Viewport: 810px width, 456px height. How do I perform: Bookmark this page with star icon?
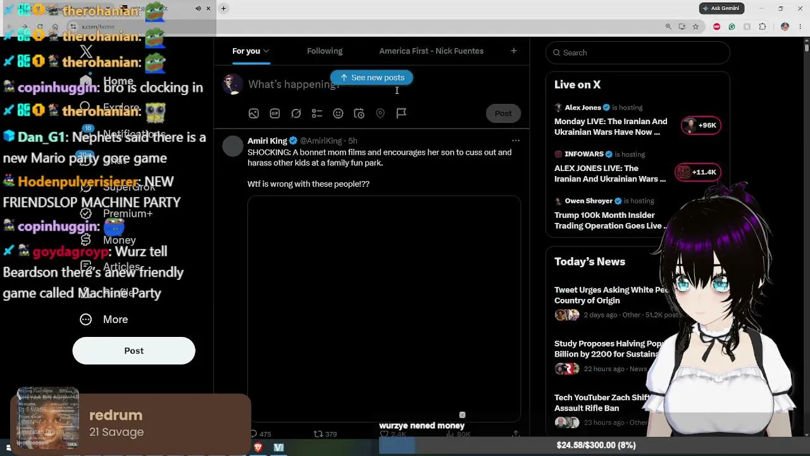point(695,27)
